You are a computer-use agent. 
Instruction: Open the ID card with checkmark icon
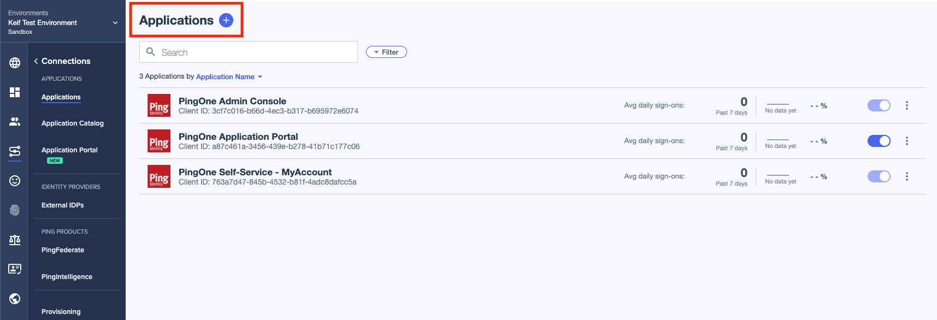click(15, 269)
